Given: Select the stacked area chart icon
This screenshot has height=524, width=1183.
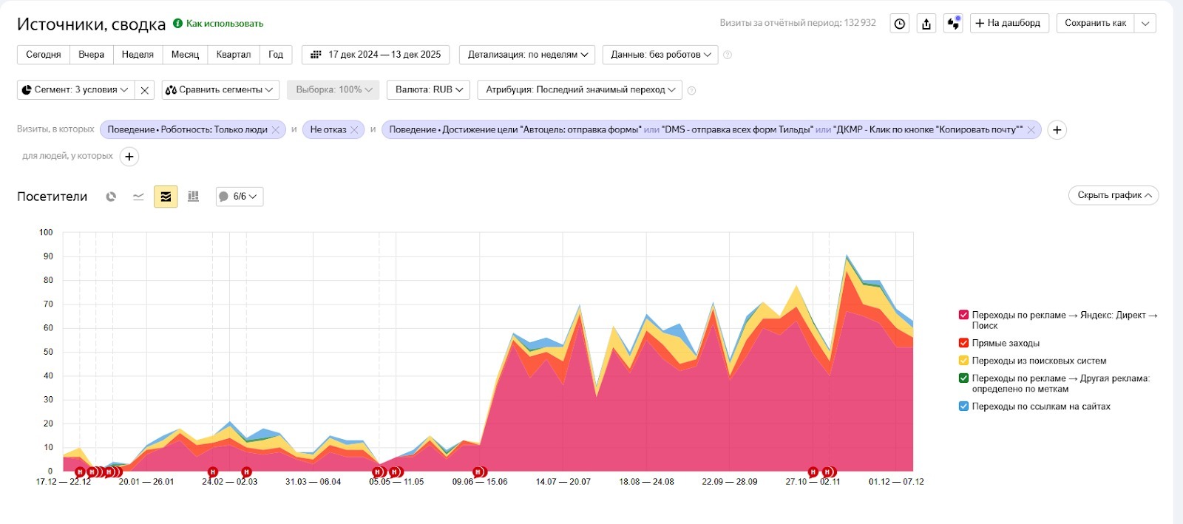Looking at the screenshot, I should point(166,197).
